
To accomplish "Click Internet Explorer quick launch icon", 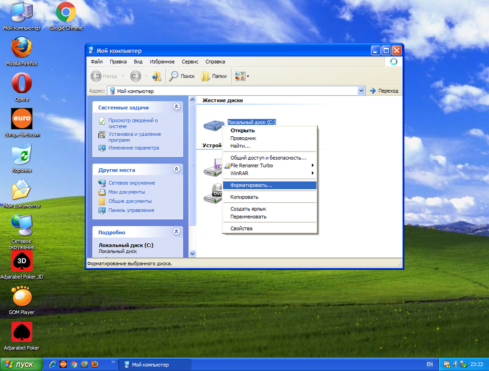I will (x=53, y=364).
